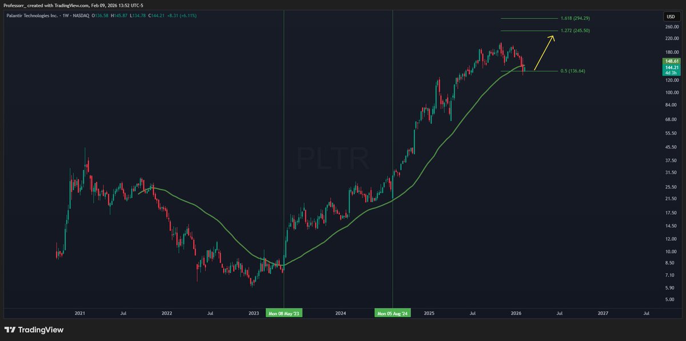The height and width of the screenshot is (341, 686).
Task: Click 21.50 on the price axis
Action: click(672, 199)
